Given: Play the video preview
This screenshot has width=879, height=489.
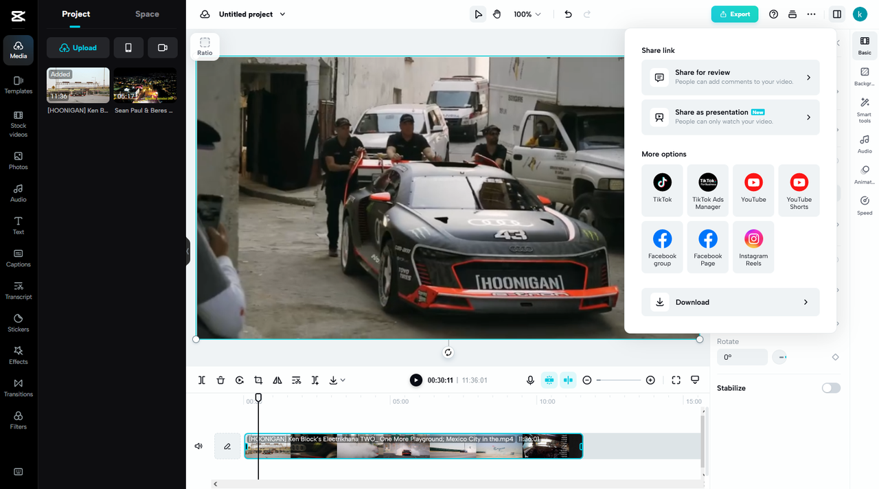Looking at the screenshot, I should click(x=416, y=380).
